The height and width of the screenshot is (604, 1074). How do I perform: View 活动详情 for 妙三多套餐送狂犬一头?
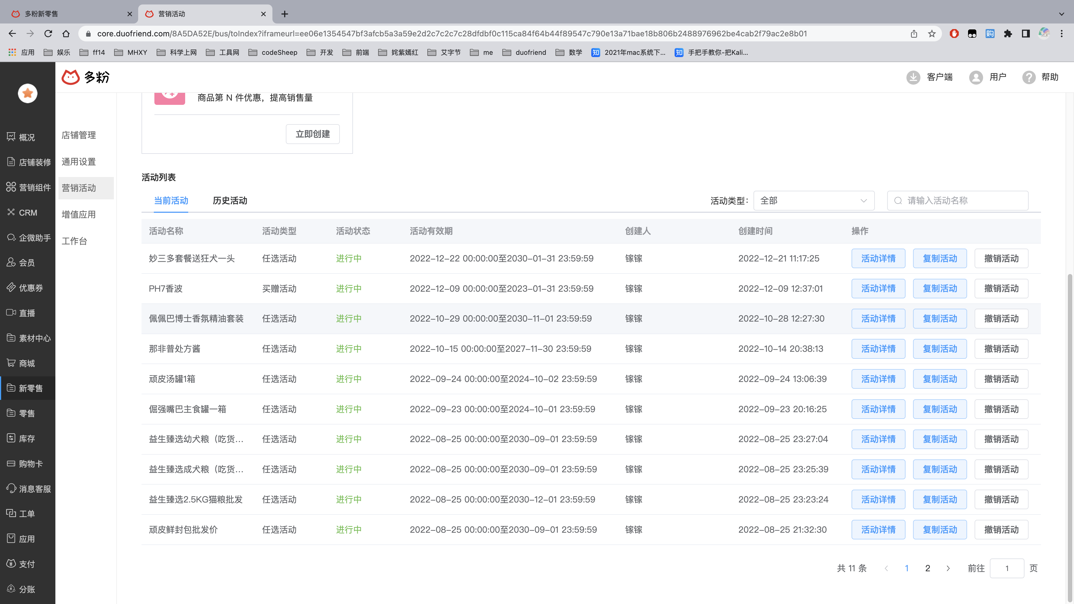coord(878,258)
